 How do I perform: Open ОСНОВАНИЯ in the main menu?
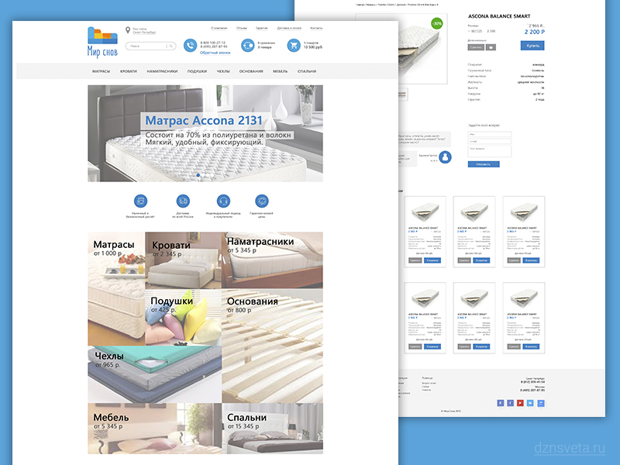click(251, 71)
